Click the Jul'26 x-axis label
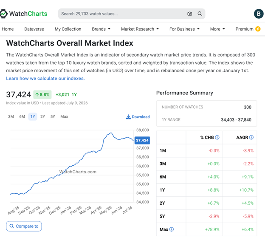The width and height of the screenshot is (265, 243). coord(127,210)
